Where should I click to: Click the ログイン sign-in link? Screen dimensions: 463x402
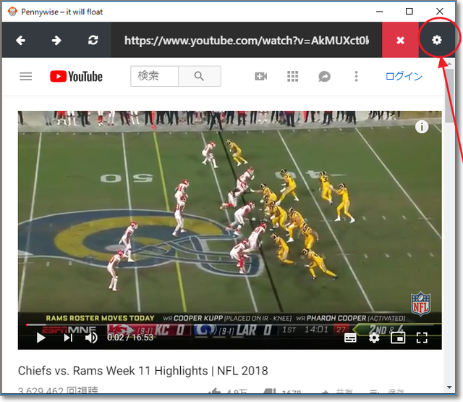click(404, 76)
